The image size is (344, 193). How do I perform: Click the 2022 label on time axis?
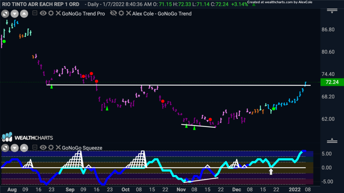pyautogui.click(x=295, y=190)
